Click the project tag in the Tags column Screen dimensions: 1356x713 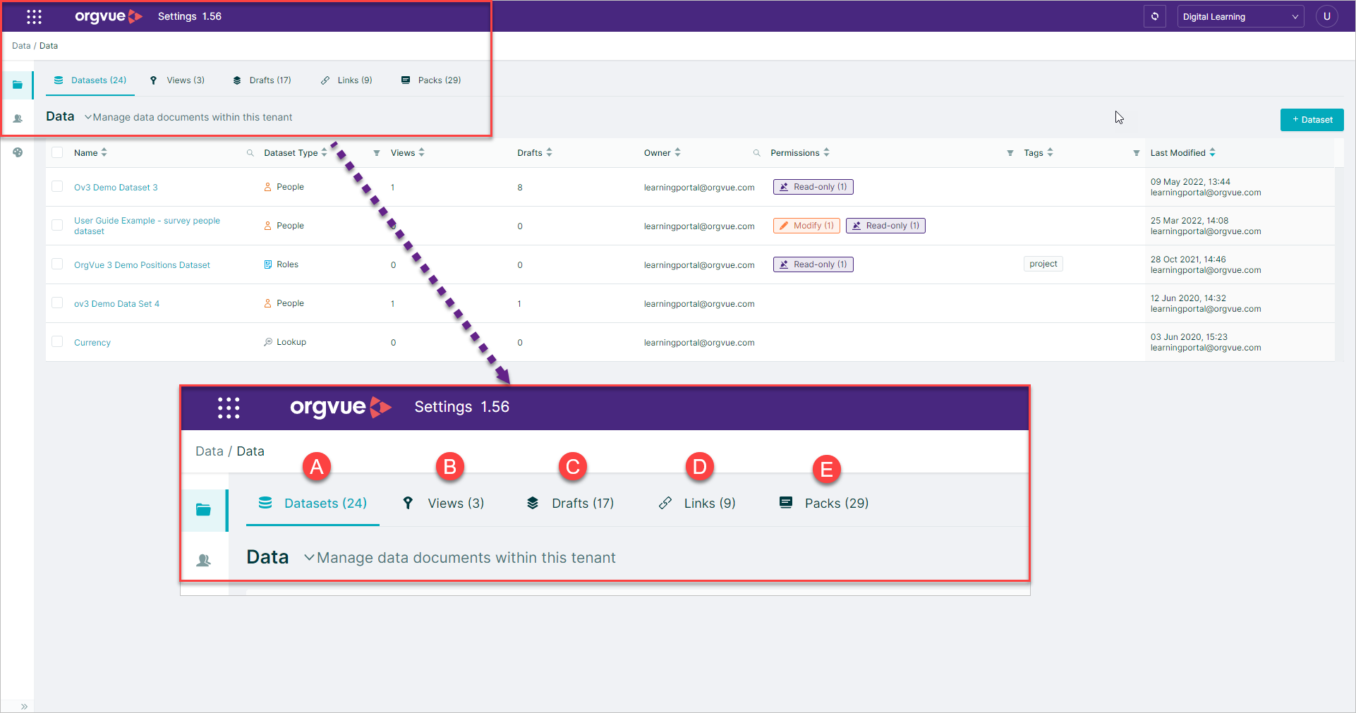pos(1043,264)
